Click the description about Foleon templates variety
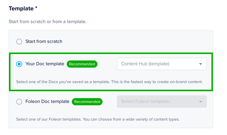This screenshot has height=135, width=227. (97, 119)
